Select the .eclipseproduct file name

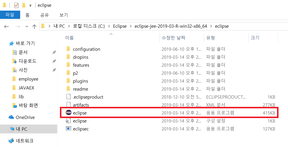coord(88,97)
